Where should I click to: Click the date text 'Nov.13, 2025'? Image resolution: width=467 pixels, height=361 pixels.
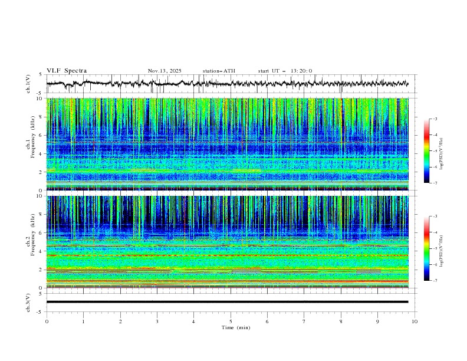[x=165, y=71]
